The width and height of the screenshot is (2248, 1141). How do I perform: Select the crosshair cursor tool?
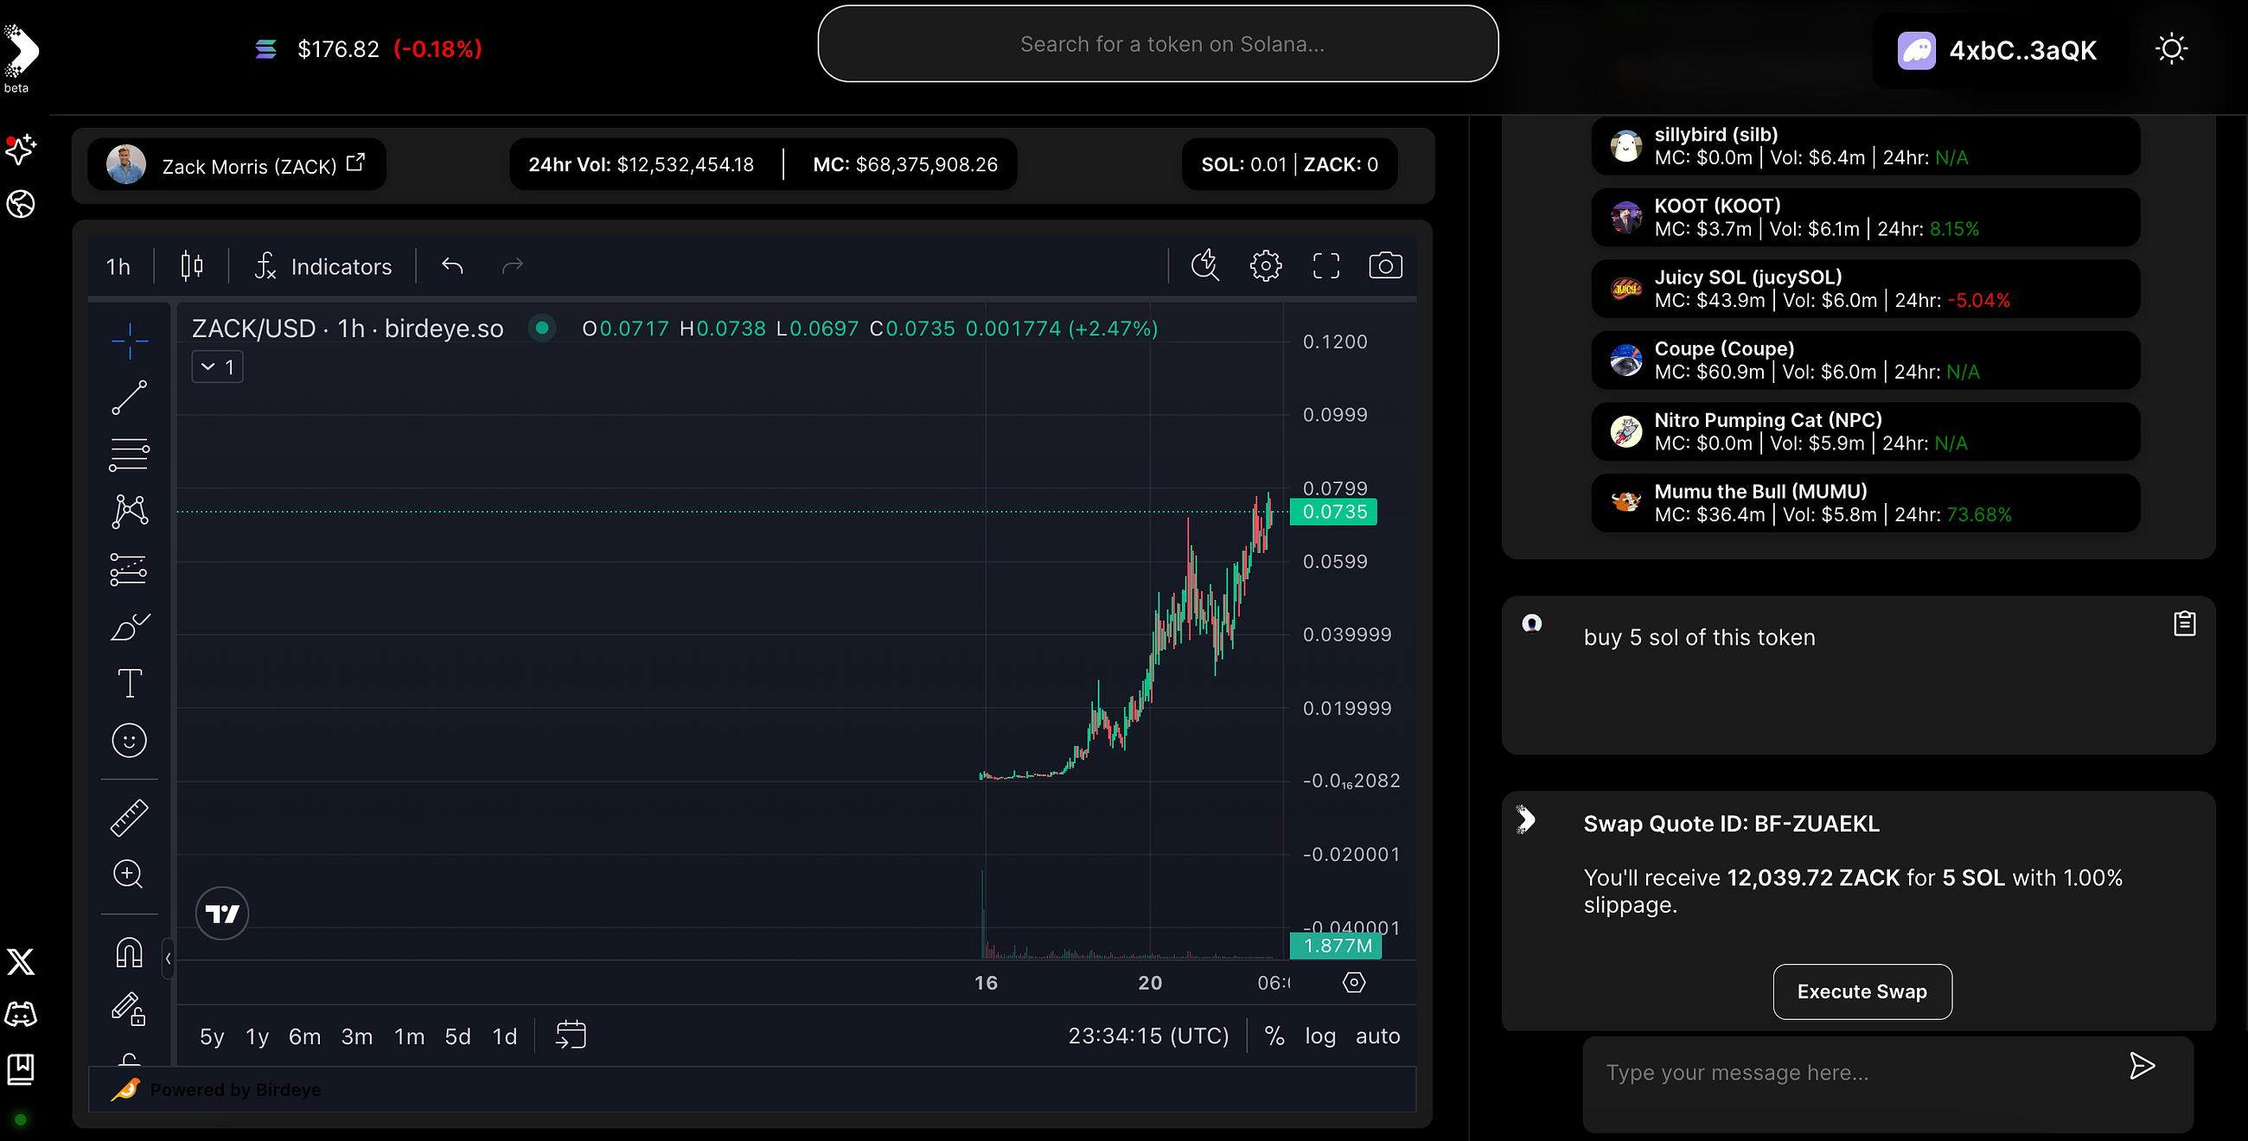pos(129,341)
